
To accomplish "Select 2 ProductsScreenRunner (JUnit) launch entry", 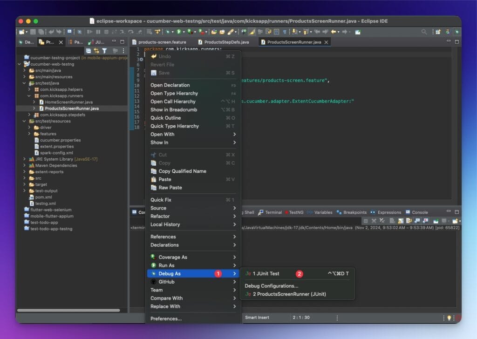I will (x=297, y=294).
